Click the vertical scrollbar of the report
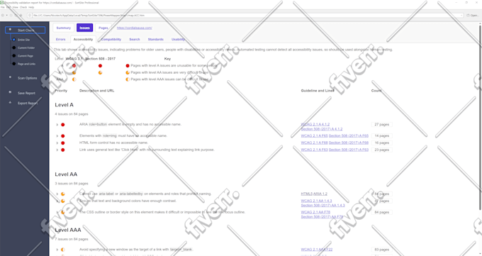The width and height of the screenshot is (482, 256). [x=481, y=117]
